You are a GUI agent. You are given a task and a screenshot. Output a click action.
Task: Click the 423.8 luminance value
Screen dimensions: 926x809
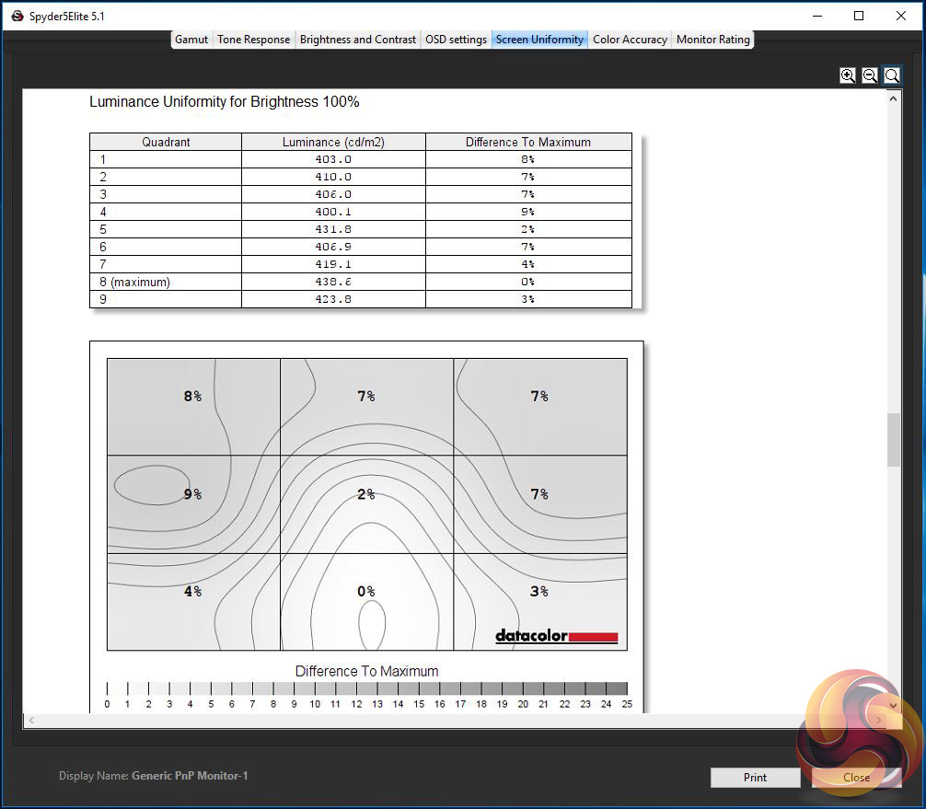pos(333,299)
